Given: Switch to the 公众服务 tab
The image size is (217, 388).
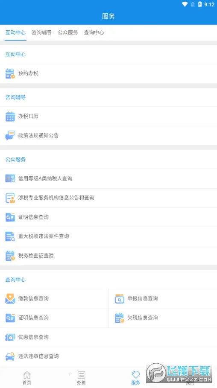Looking at the screenshot, I should tap(68, 32).
